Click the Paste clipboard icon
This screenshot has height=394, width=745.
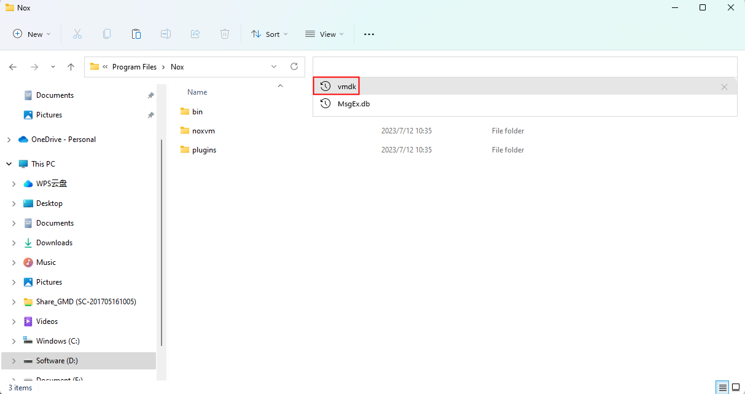tap(136, 34)
